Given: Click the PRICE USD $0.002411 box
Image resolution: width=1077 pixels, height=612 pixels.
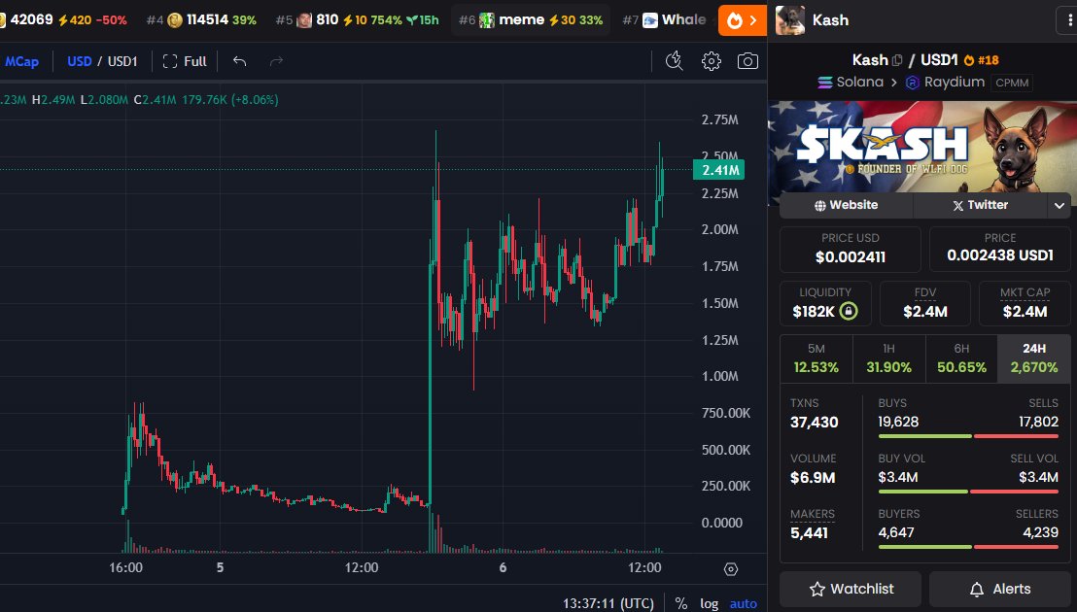Looking at the screenshot, I should pos(851,249).
